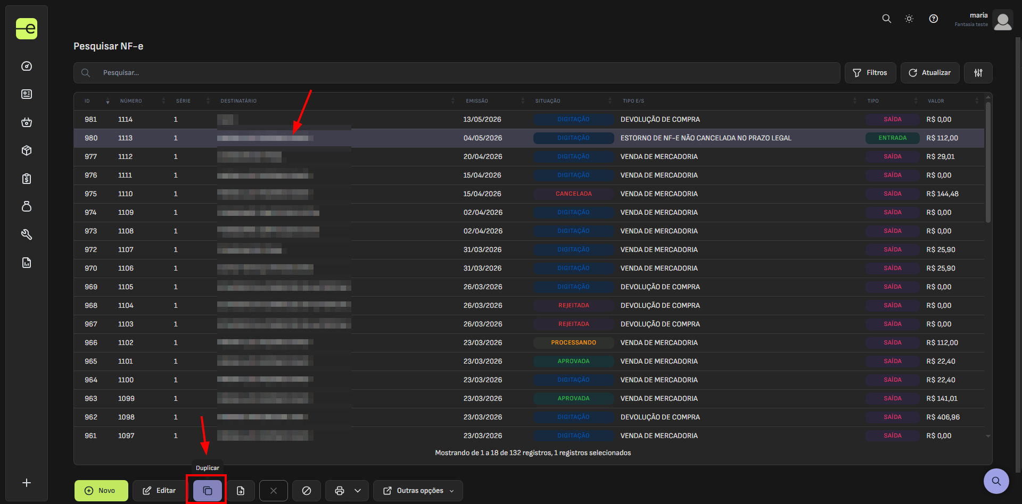Click invoice number 1097
Viewport: 1022px width, 504px height.
[126, 436]
